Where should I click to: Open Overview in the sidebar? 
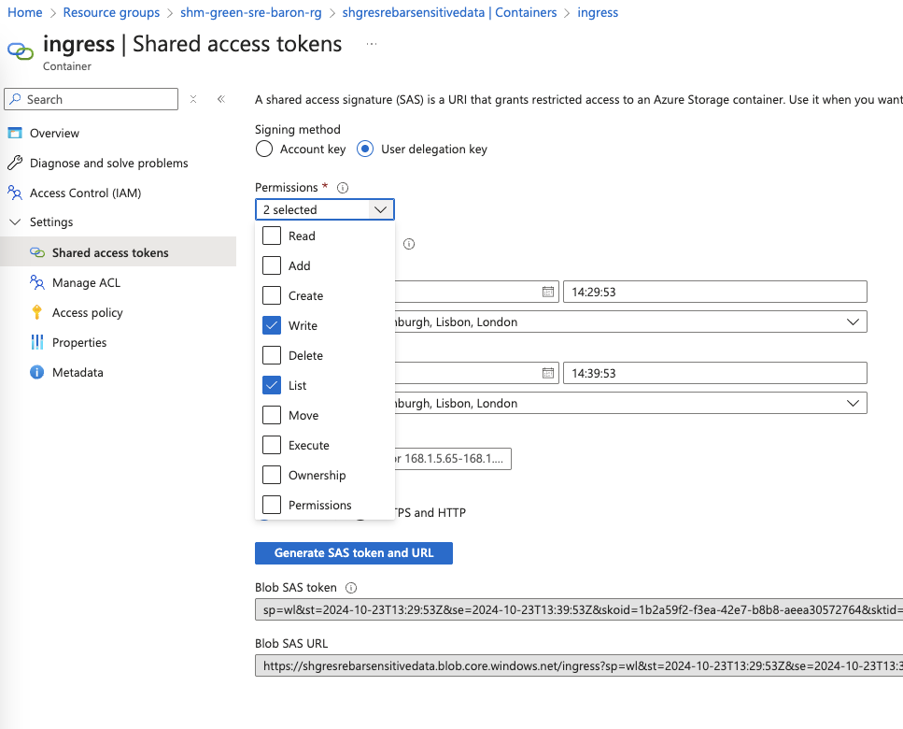click(x=54, y=133)
